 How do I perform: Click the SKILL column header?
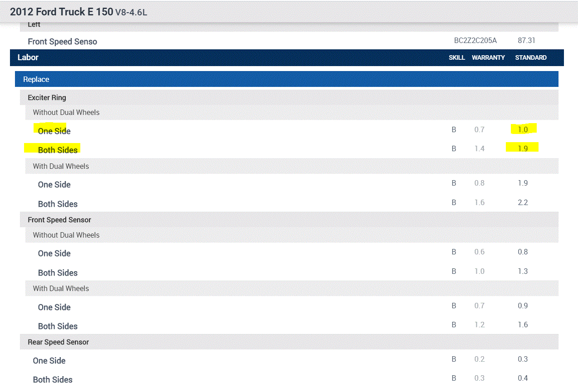coord(457,57)
